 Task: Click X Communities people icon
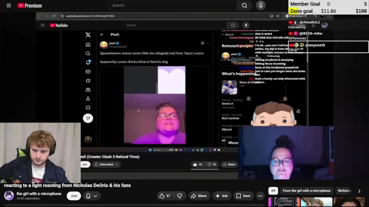88,90
